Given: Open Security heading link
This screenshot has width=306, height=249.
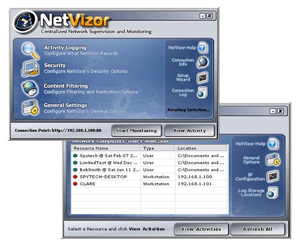Looking at the screenshot, I should (55, 65).
